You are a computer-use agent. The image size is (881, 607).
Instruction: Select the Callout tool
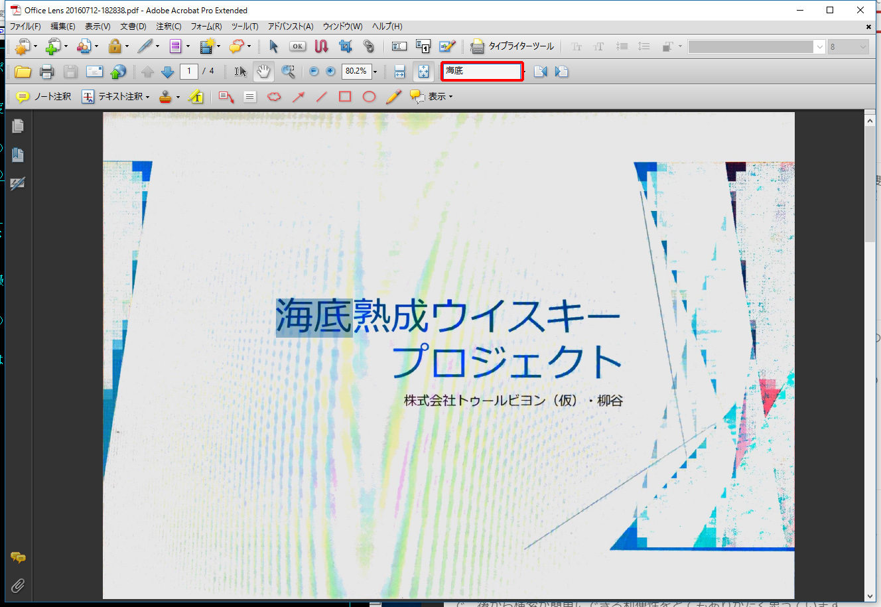(226, 97)
